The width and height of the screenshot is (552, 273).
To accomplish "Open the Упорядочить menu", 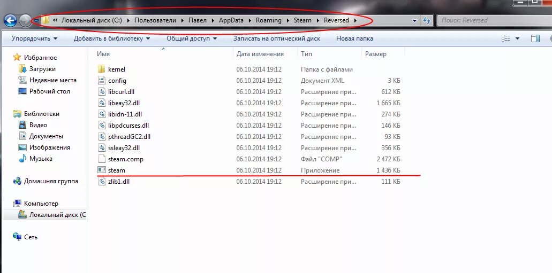I will [x=34, y=38].
